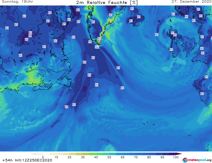This screenshot has width=212, height=163.
Task: Click the '99' humidity contour label
Action: coord(30,36)
